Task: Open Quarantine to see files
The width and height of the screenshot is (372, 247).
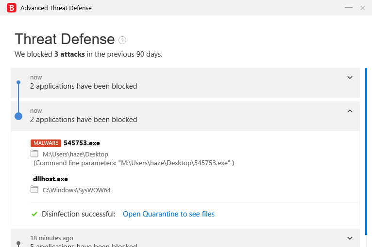Action: pyautogui.click(x=169, y=214)
